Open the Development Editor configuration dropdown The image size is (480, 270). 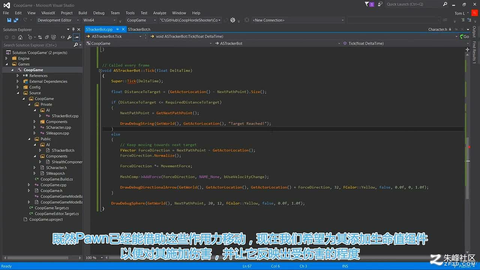tap(58, 20)
